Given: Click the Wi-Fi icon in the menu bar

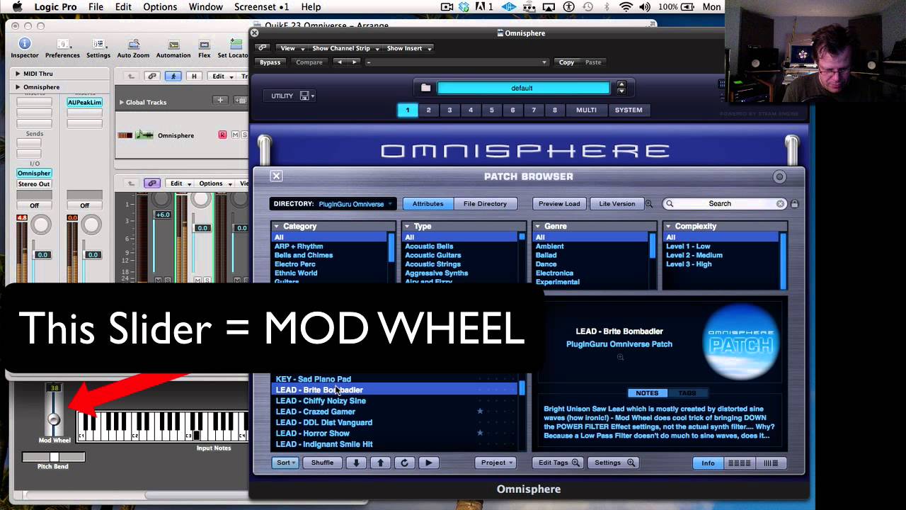Looking at the screenshot, I should [x=626, y=7].
